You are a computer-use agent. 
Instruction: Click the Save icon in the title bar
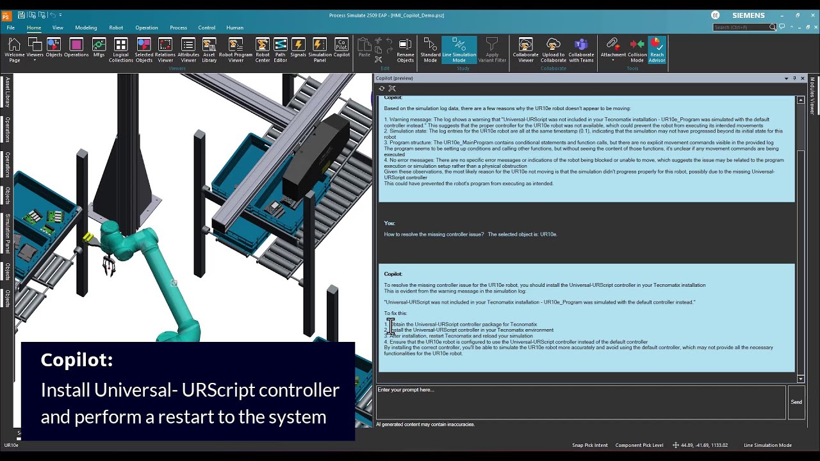tap(22, 15)
